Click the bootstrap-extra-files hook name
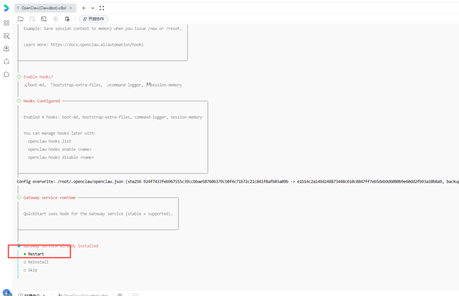459x296 pixels. pos(77,85)
